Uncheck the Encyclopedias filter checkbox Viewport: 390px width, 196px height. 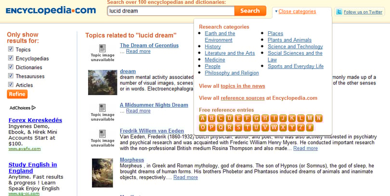coord(11,58)
